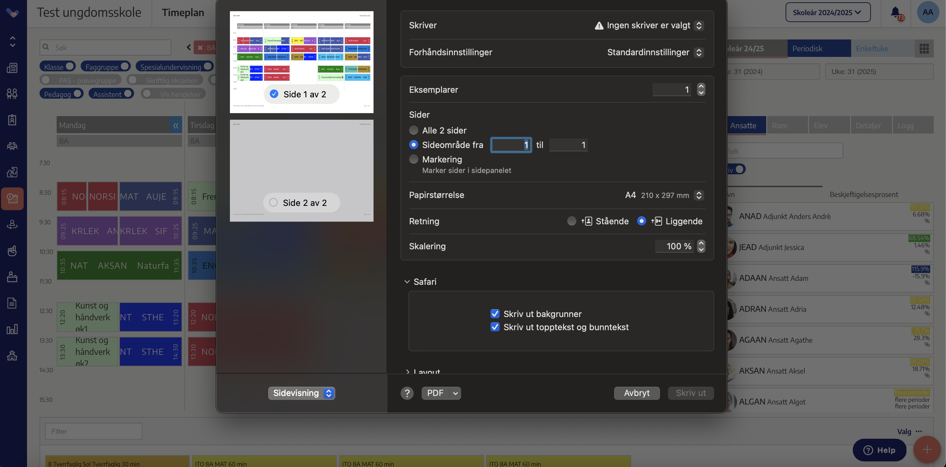Open the newspaper icon in the sidebar
Screen dimensions: 946x467
coord(12,68)
